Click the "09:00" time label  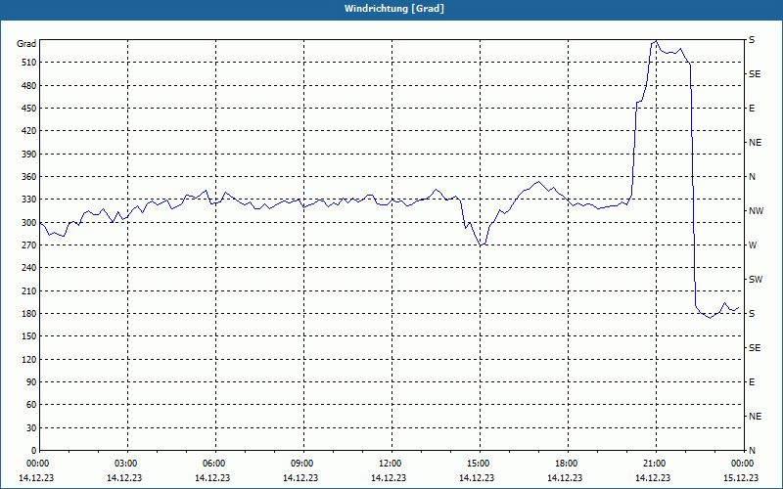point(303,464)
